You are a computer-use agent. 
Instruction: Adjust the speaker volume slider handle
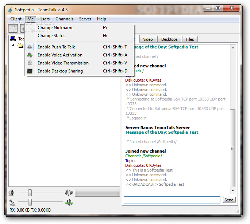point(30,193)
